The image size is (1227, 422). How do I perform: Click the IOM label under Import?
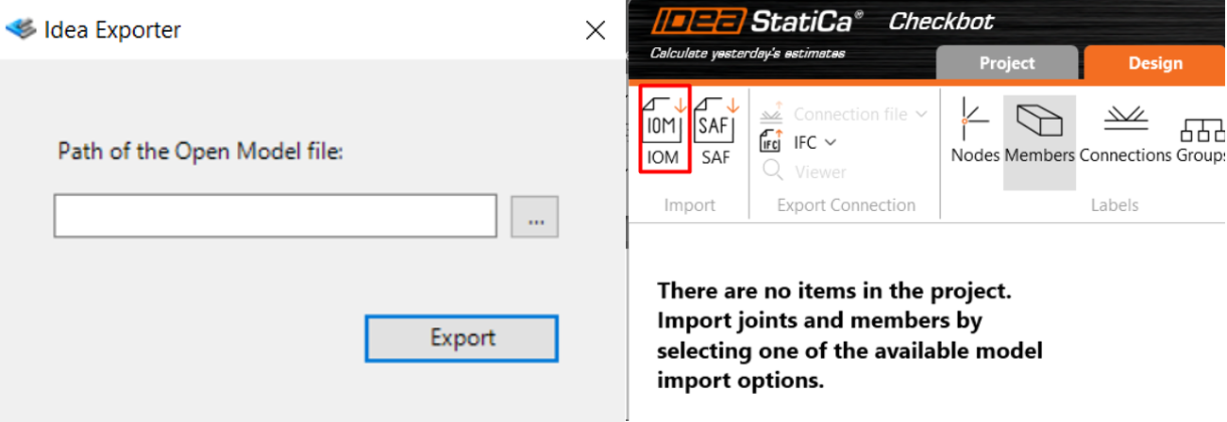pos(664,157)
